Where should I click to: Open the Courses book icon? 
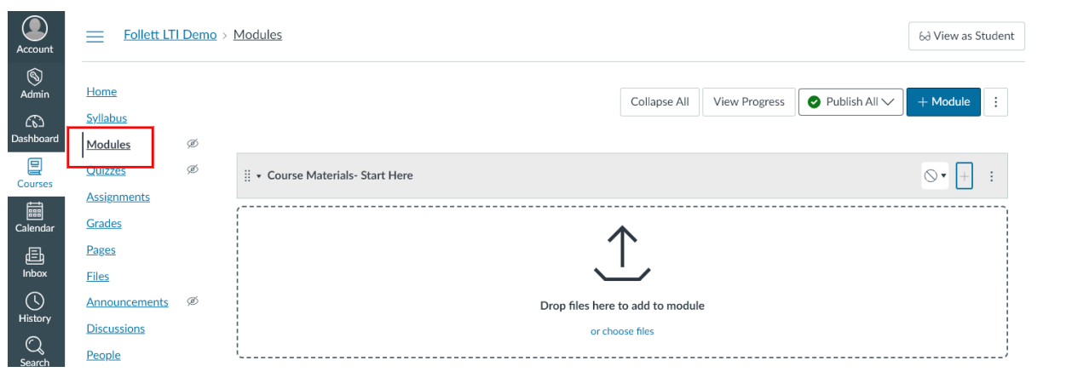[35, 166]
